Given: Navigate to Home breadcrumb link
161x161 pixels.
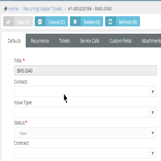Looking at the screenshot, I should pos(13,9).
